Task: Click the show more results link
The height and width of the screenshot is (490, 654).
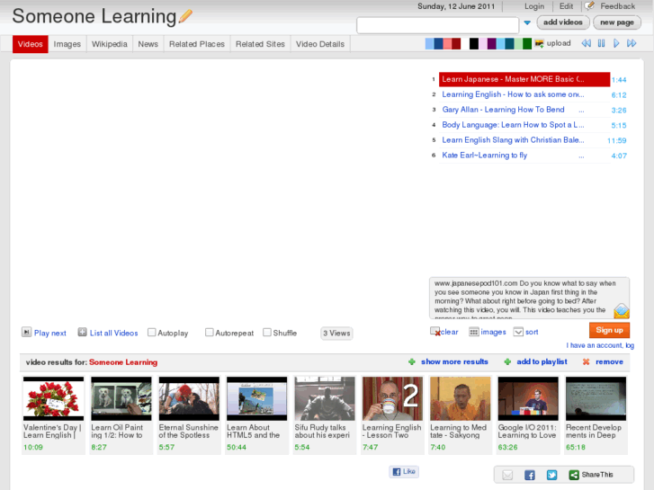Action: click(x=454, y=362)
